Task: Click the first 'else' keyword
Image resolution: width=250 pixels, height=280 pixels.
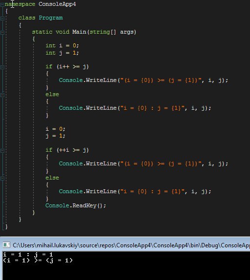Action: [52, 94]
